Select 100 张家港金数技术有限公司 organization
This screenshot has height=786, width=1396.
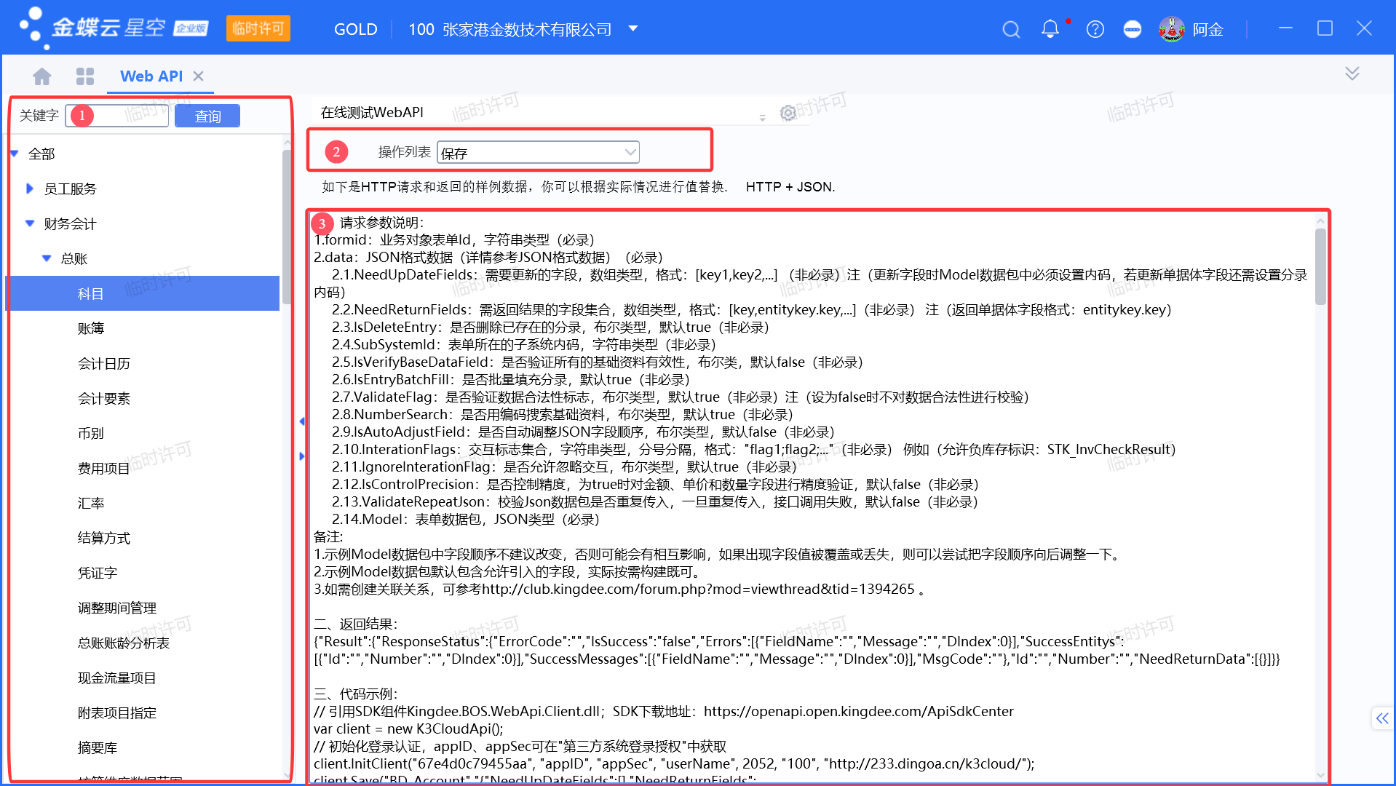point(510,29)
